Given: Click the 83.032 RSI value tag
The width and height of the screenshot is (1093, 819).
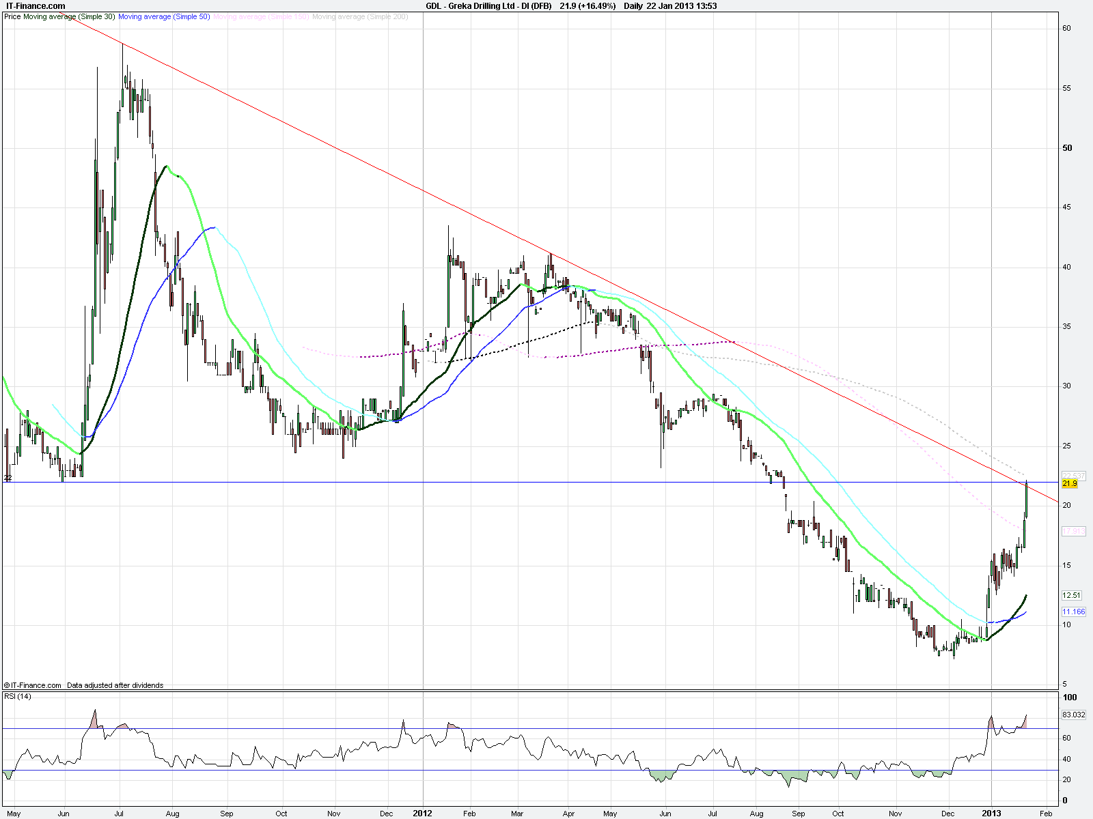Looking at the screenshot, I should [x=1073, y=715].
